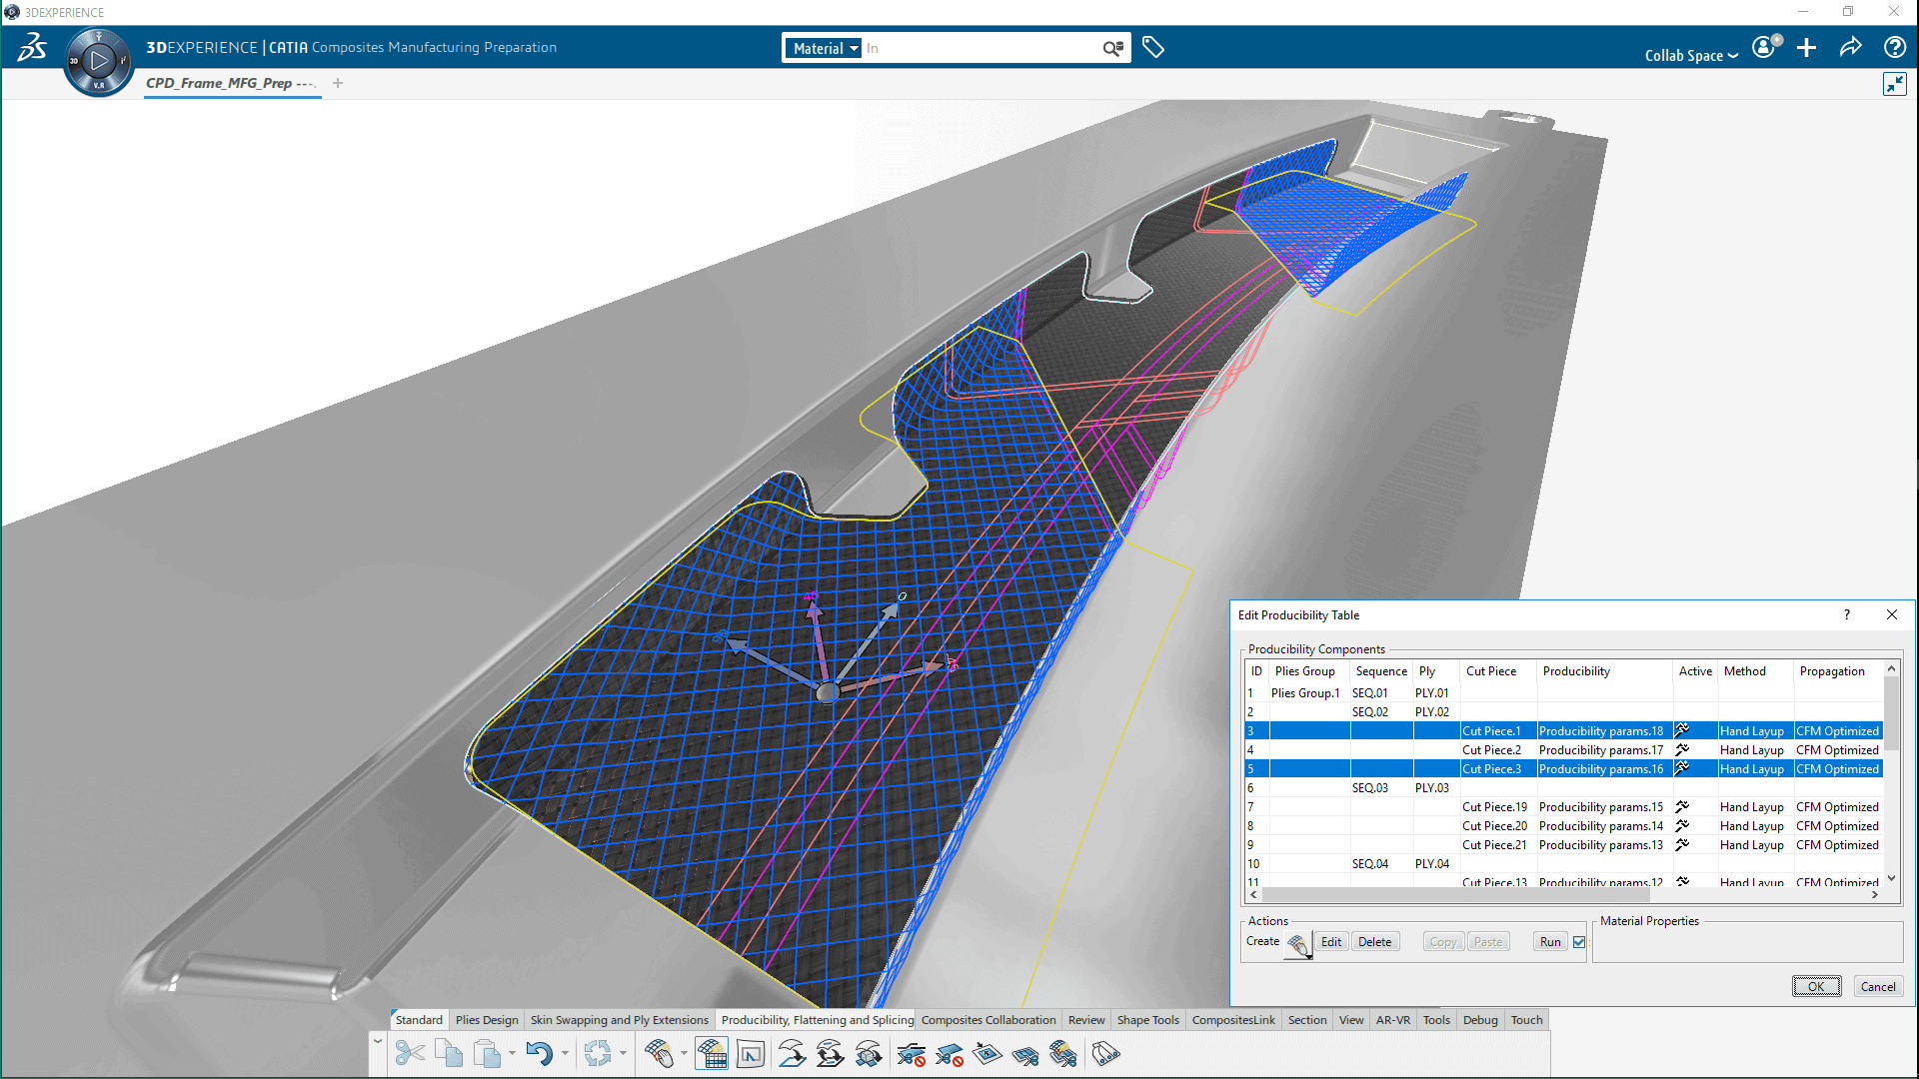The height and width of the screenshot is (1079, 1919).
Task: Toggle Active icon for Cut Piece.2
Action: pos(1682,749)
